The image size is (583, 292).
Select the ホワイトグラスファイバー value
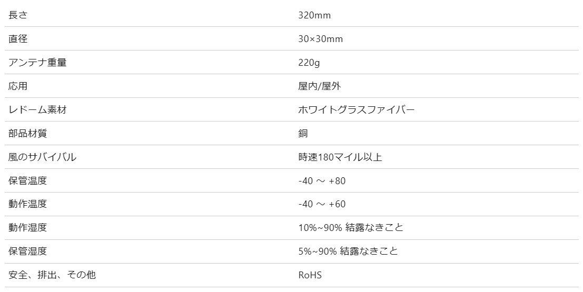point(356,109)
